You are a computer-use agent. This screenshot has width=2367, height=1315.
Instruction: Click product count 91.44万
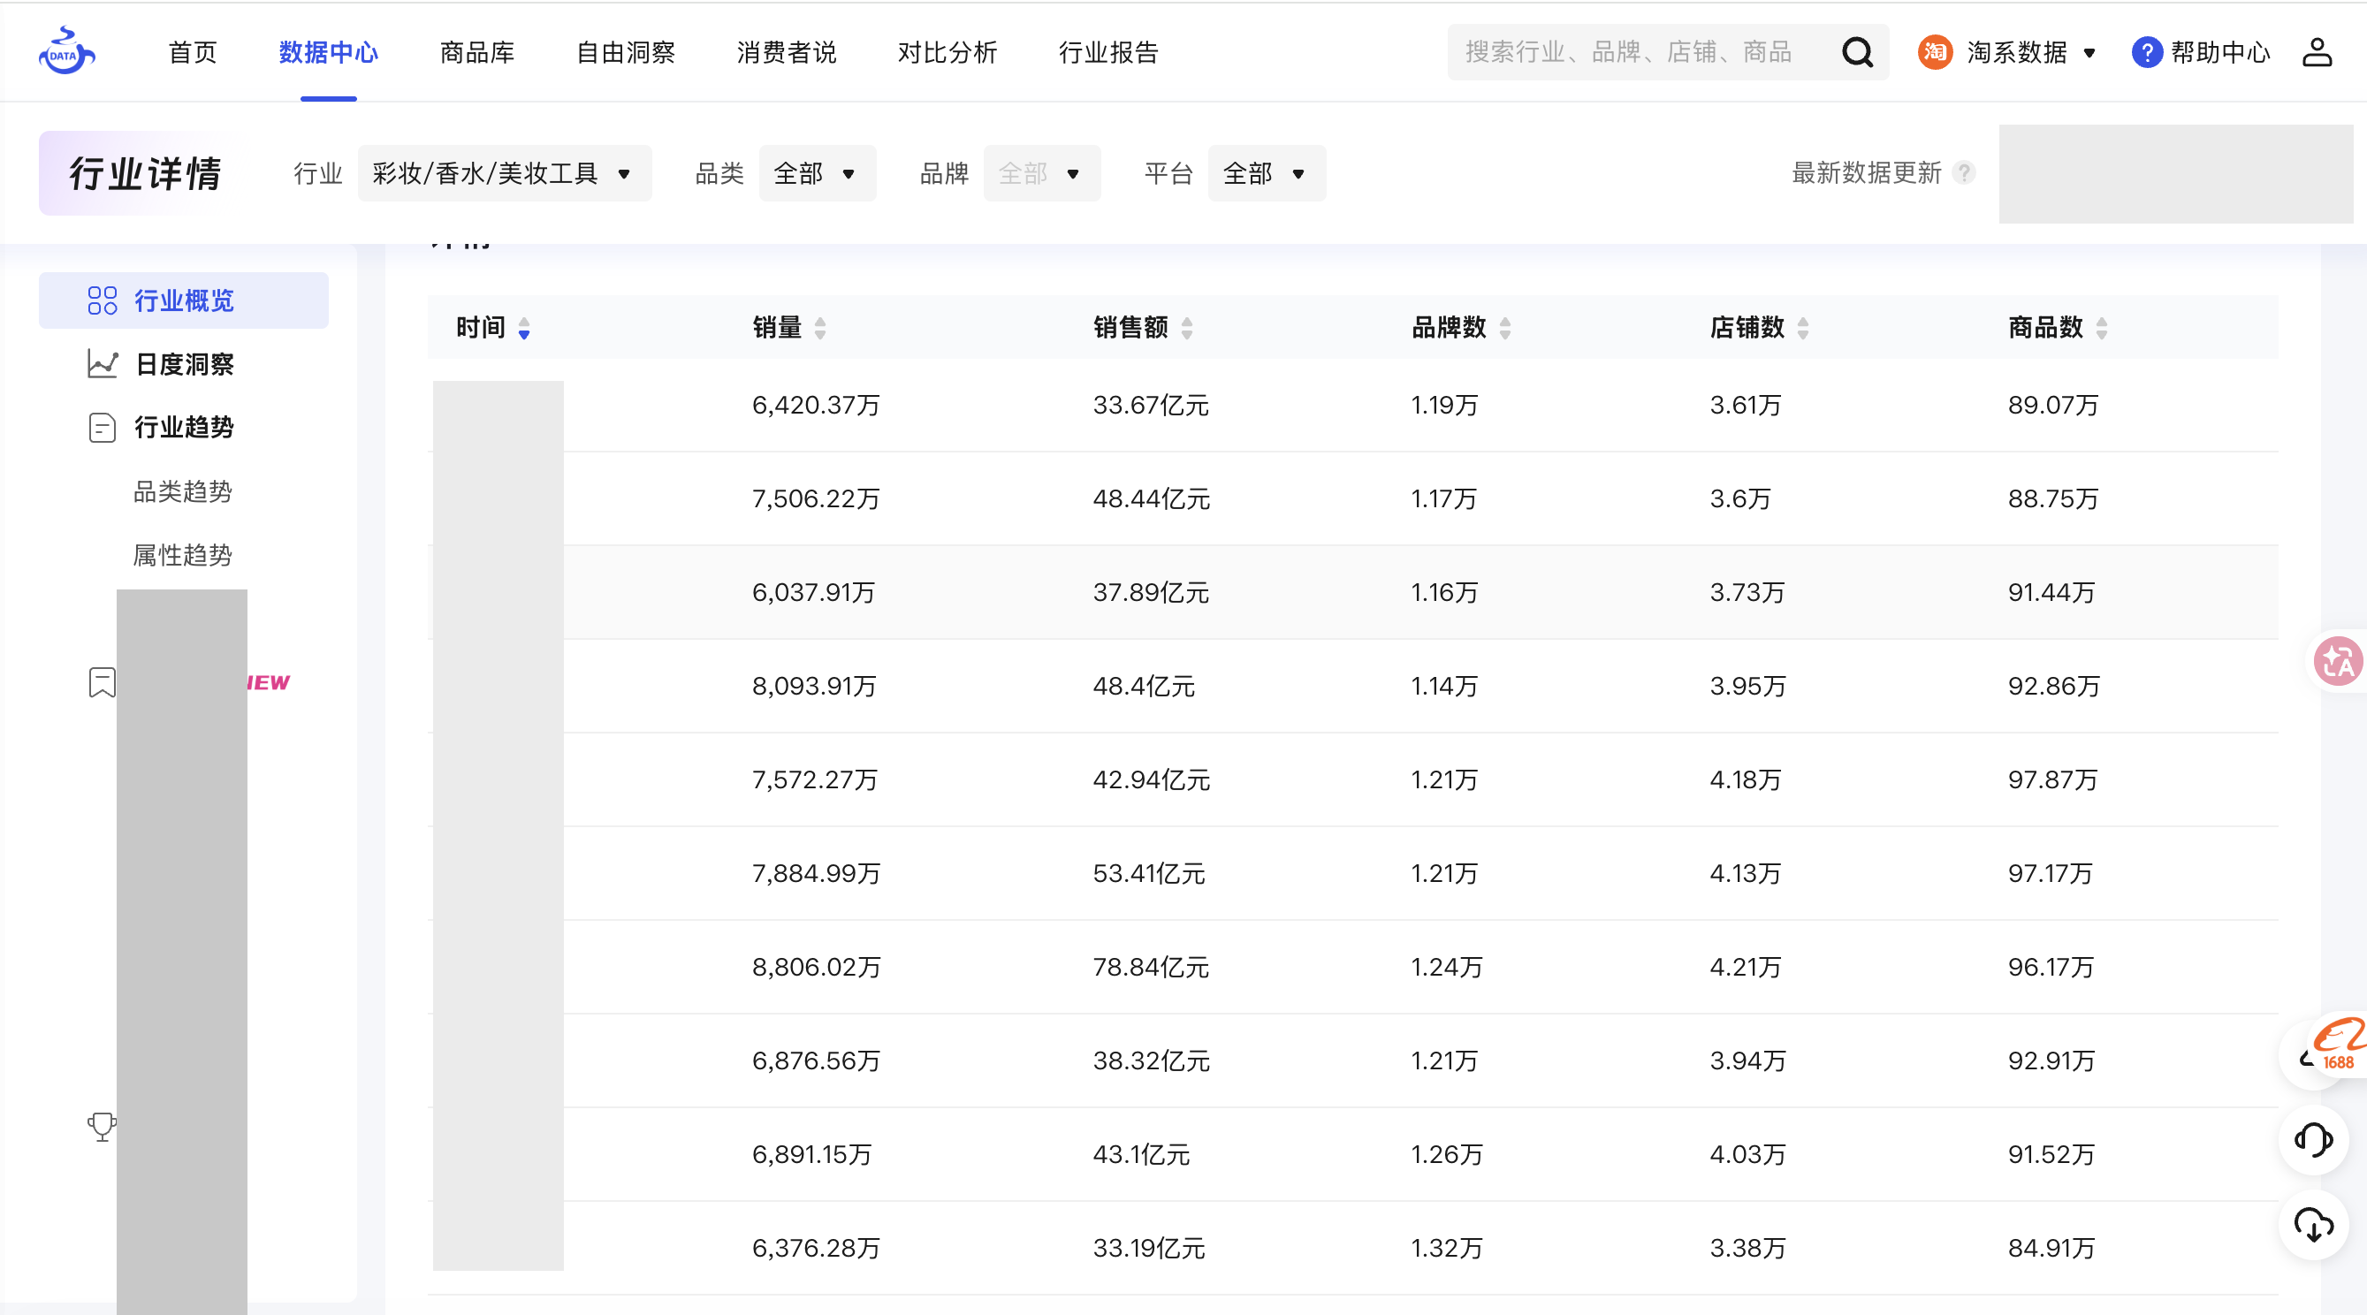[x=2051, y=592]
